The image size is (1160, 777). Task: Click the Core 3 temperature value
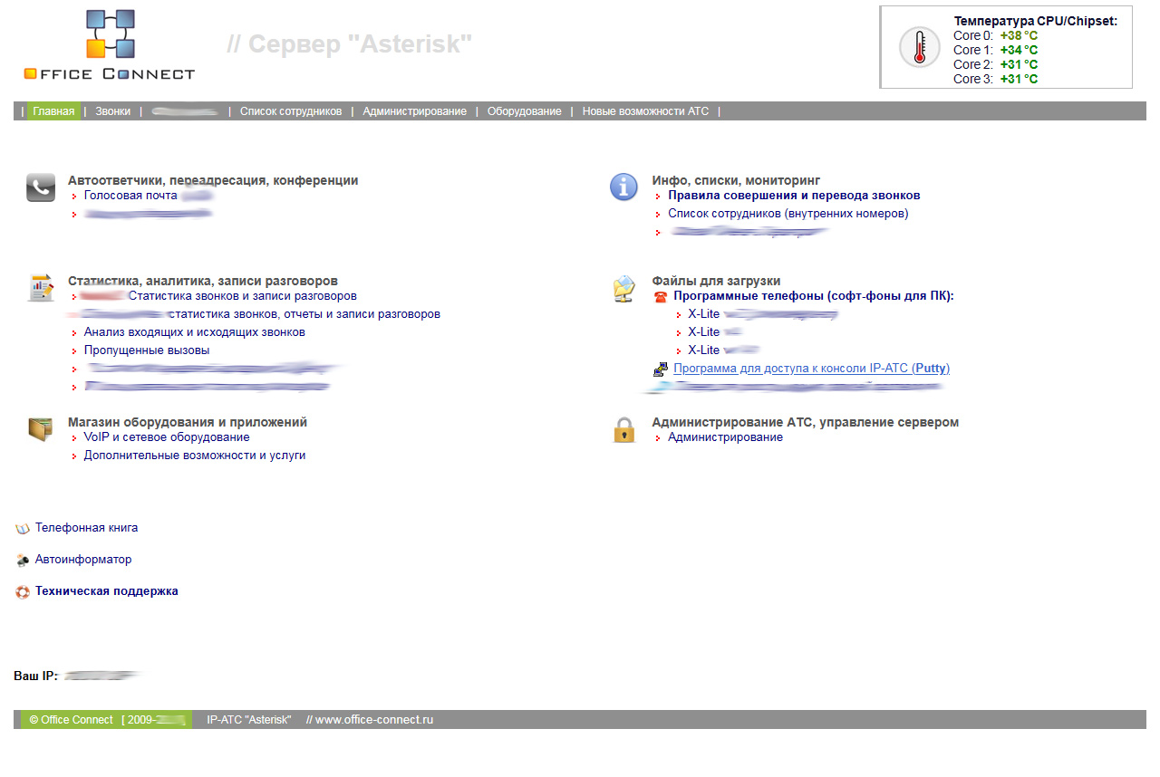click(x=1019, y=79)
